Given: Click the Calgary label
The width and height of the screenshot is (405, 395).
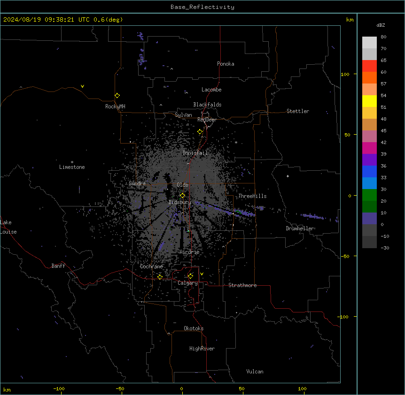Looking at the screenshot, I should click(187, 283).
